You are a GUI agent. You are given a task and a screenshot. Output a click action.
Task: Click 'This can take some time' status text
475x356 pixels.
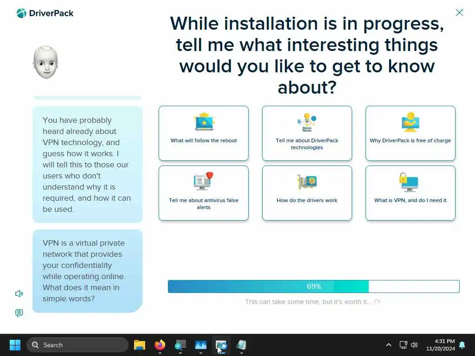(x=308, y=302)
